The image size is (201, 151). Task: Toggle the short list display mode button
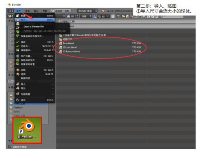pos(69,16)
